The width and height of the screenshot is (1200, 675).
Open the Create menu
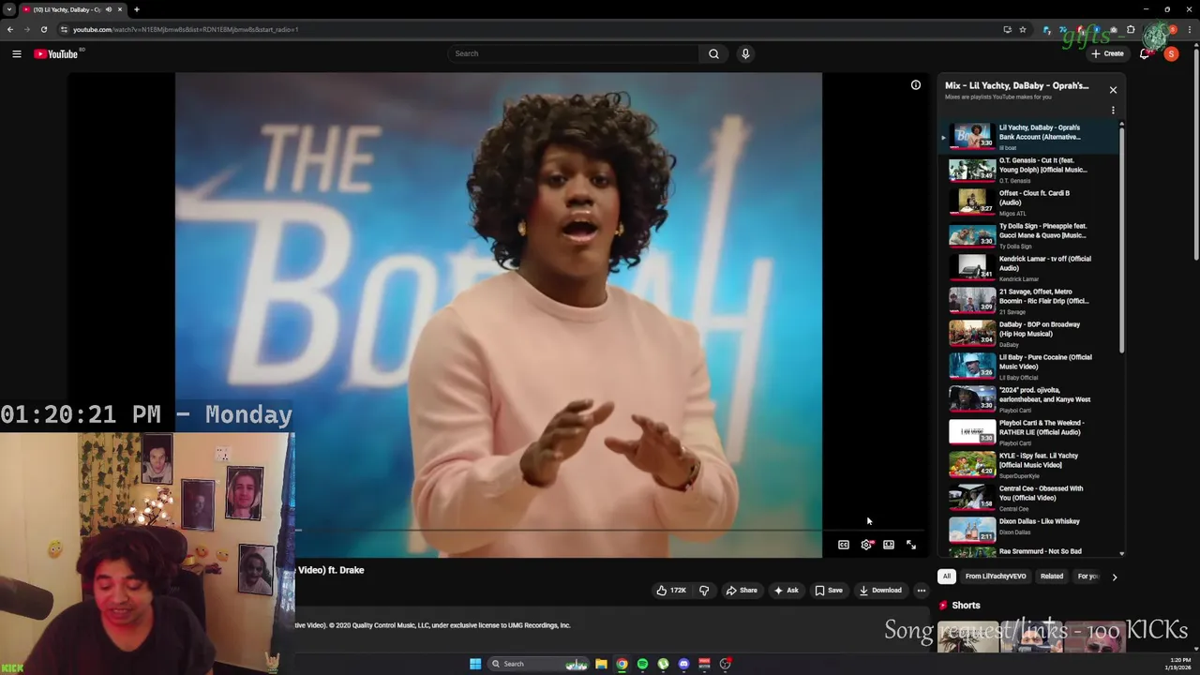click(x=1107, y=53)
